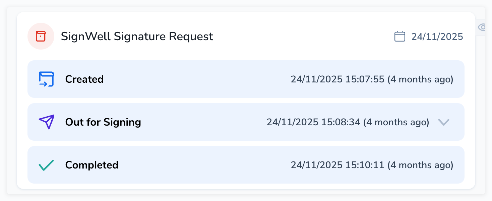Select the Out for Signing label

pyautogui.click(x=103, y=122)
